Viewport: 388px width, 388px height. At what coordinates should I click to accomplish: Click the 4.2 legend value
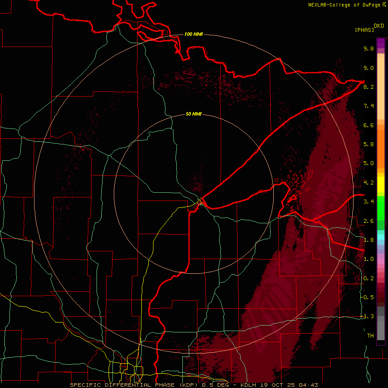pyautogui.click(x=369, y=183)
